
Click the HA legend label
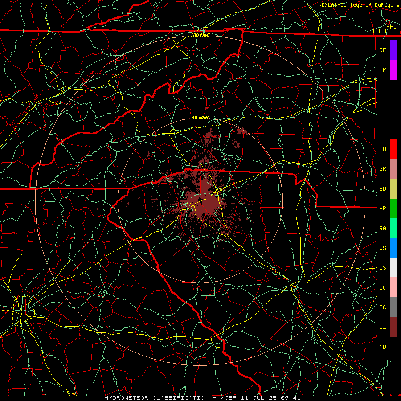383,149
